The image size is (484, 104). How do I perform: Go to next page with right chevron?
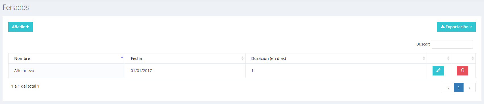tap(470, 88)
